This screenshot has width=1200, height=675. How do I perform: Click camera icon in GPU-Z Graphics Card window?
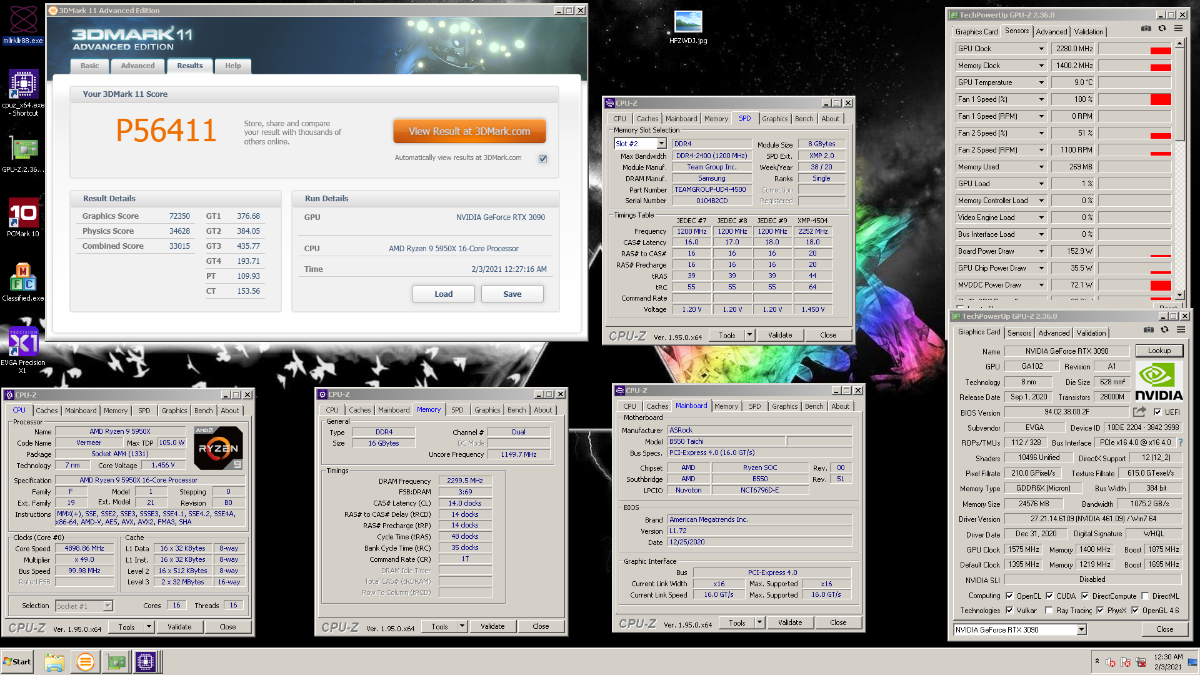[x=1148, y=330]
